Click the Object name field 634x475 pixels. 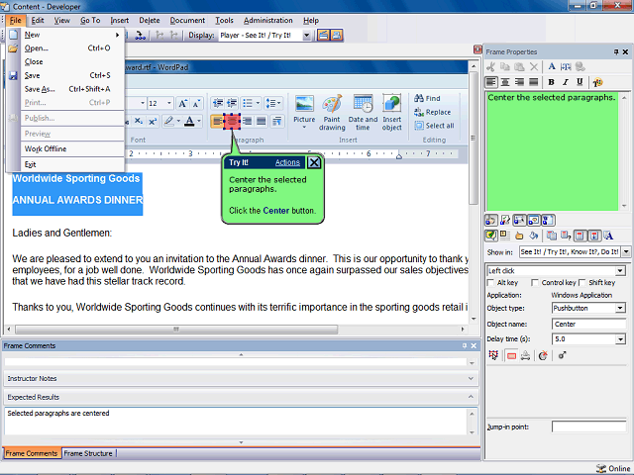pos(588,324)
